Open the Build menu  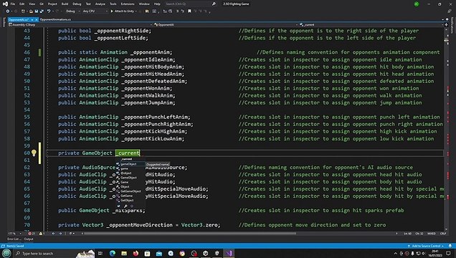pyautogui.click(x=65, y=4)
